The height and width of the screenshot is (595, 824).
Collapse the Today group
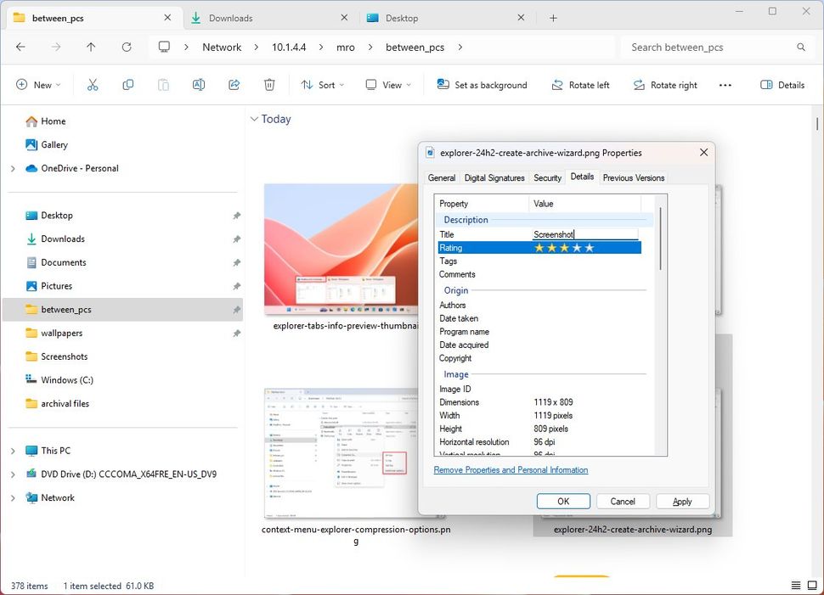[x=254, y=119]
